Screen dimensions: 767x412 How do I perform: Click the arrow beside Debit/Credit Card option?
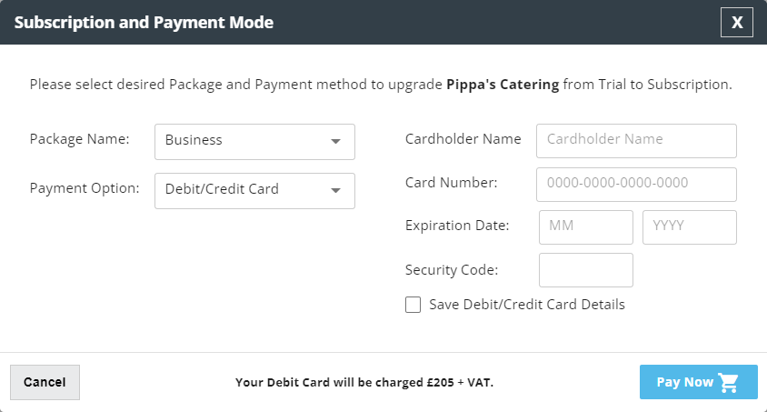pos(335,190)
